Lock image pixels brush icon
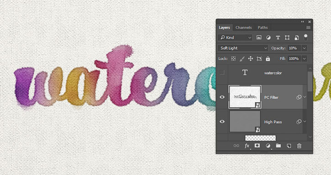 (242, 59)
